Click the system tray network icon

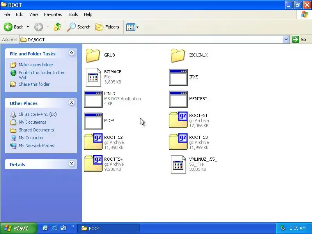(x=282, y=228)
